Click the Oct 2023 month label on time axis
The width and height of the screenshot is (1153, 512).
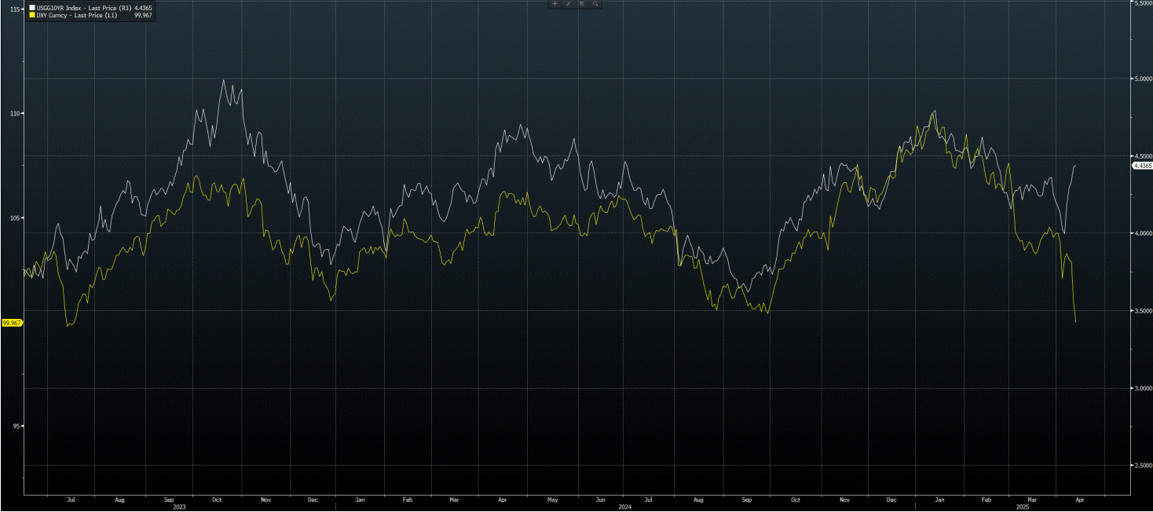tap(218, 499)
